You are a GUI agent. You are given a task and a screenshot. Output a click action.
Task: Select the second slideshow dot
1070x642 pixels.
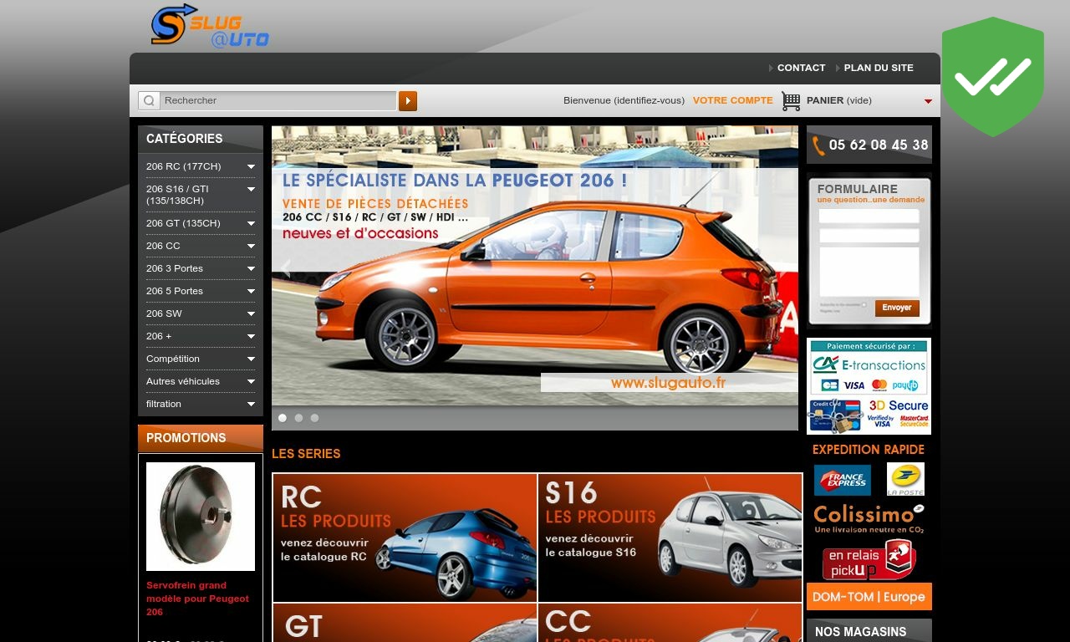tap(298, 418)
